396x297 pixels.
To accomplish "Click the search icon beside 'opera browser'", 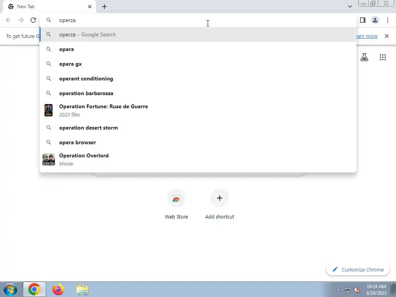I will point(48,142).
